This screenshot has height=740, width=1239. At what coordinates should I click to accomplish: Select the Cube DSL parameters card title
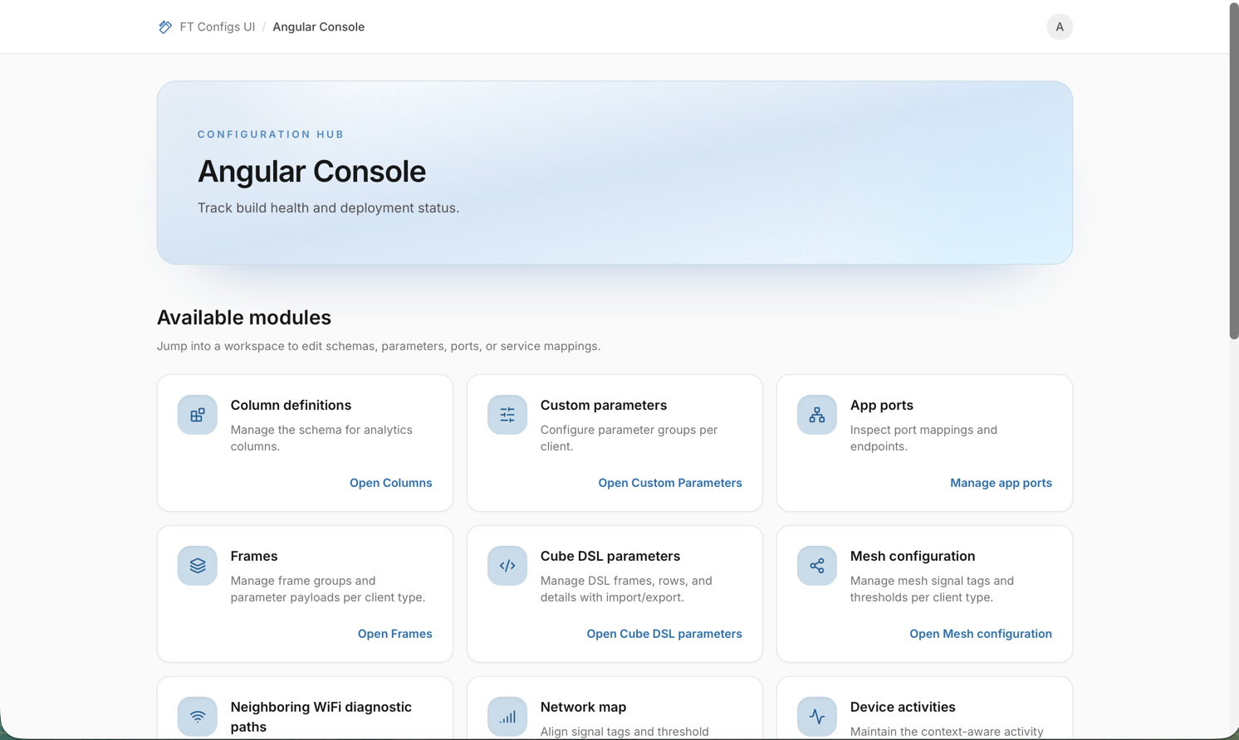(610, 556)
